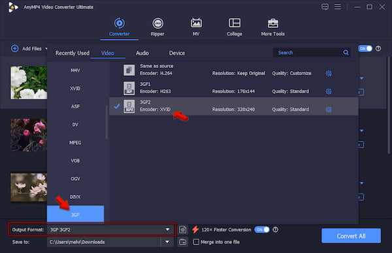The image size is (392, 253).
Task: Open More Tools toolbox
Action: click(272, 27)
